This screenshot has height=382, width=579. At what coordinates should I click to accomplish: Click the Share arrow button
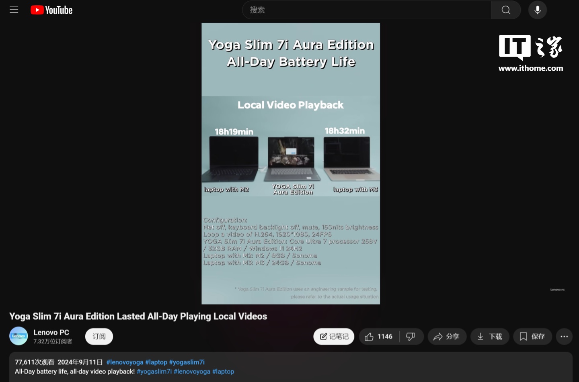point(446,337)
